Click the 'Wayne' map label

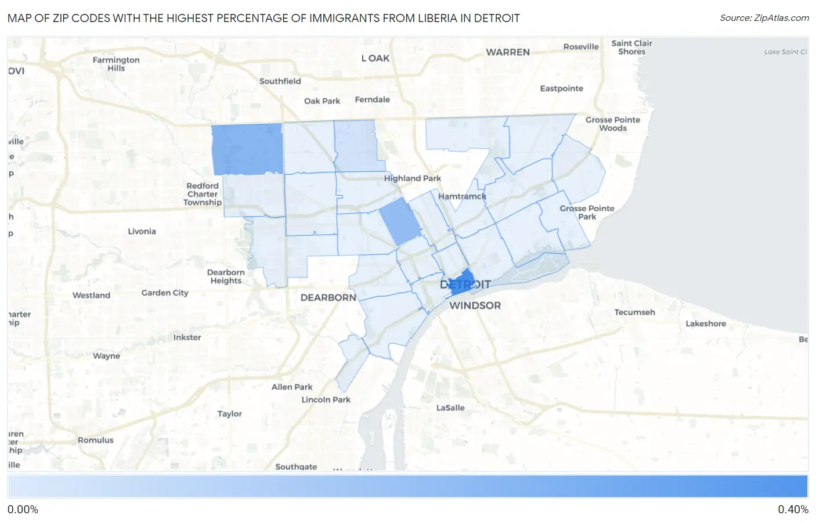(x=106, y=356)
